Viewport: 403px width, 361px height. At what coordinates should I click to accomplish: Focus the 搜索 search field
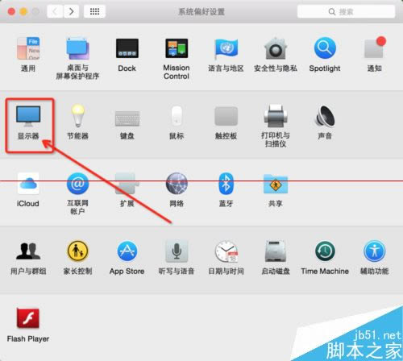pos(346,11)
